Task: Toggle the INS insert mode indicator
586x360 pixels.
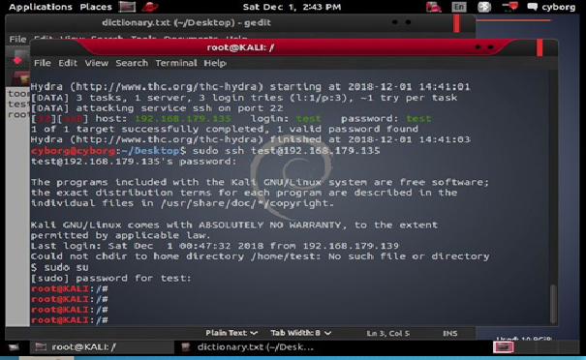Action: (450, 333)
